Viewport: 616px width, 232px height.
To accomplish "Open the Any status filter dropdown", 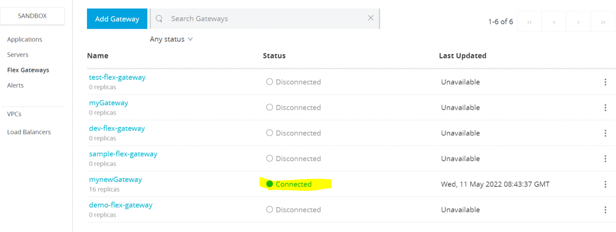I will [x=171, y=39].
